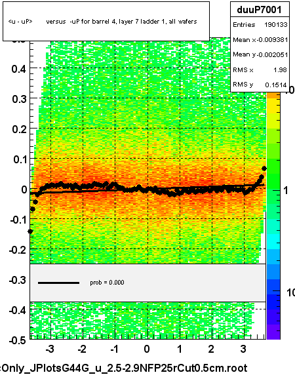Click the Entries 190133 row
Screen dimensions: 295x377
click(x=260, y=24)
